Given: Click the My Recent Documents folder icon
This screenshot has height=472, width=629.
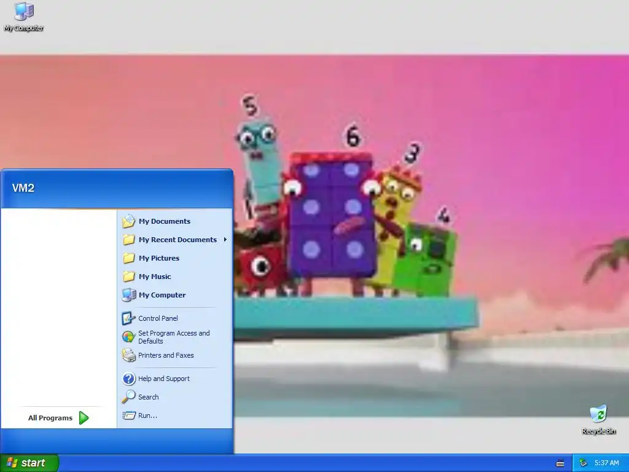Looking at the screenshot, I should click(129, 240).
